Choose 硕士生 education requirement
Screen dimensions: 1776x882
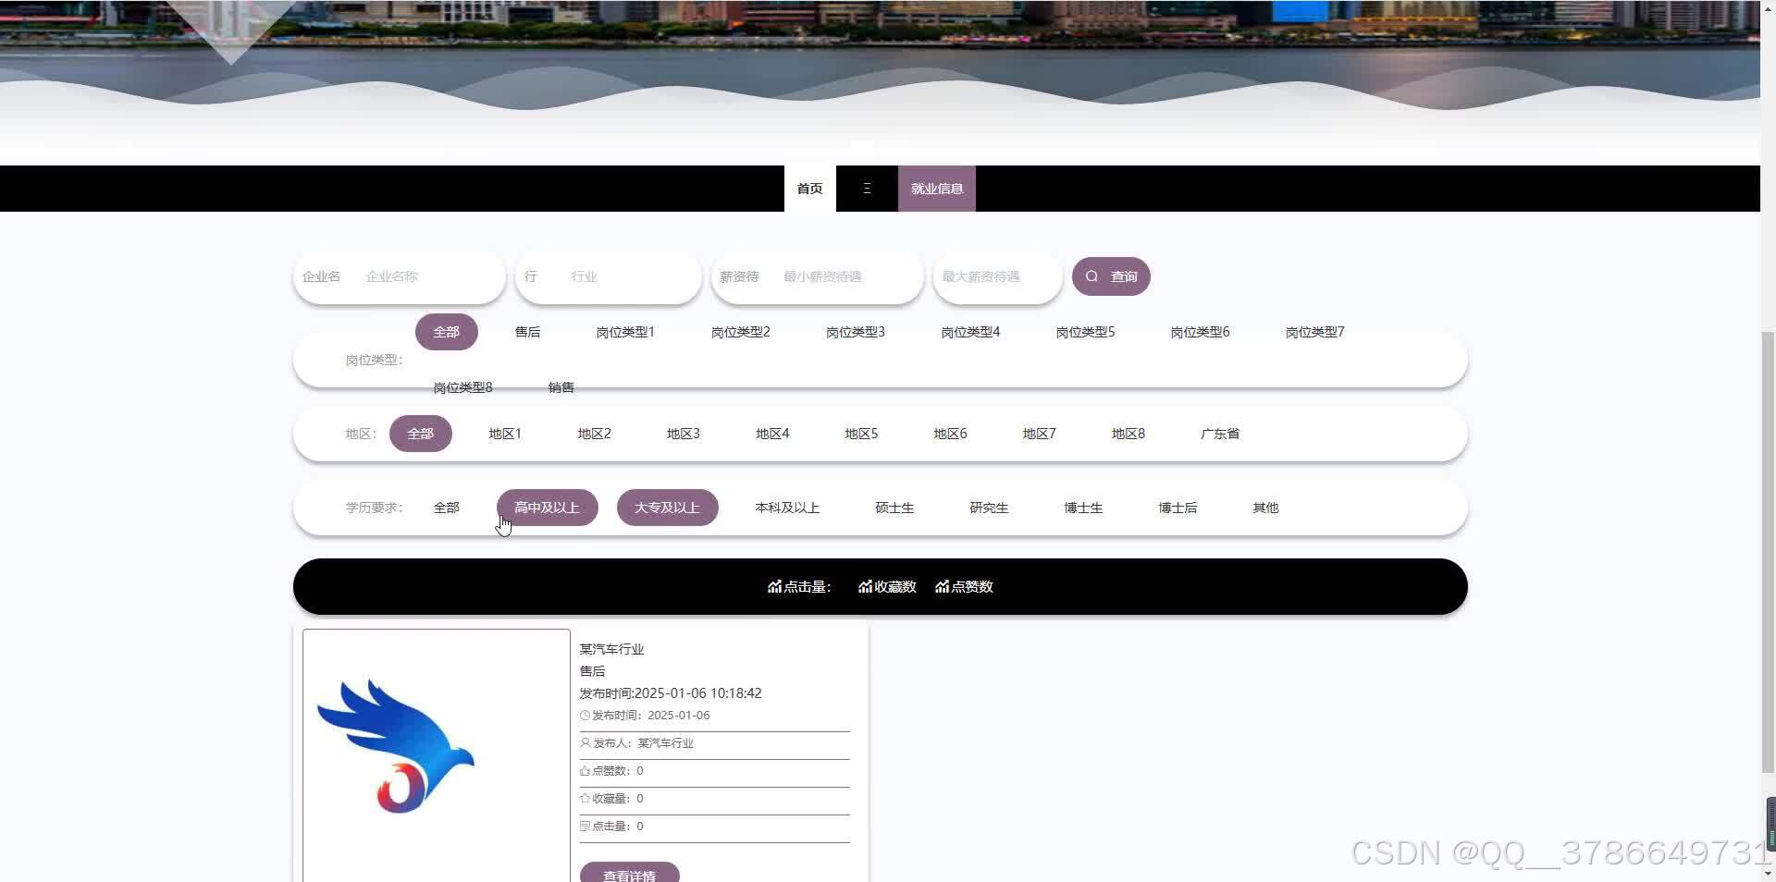(x=894, y=508)
